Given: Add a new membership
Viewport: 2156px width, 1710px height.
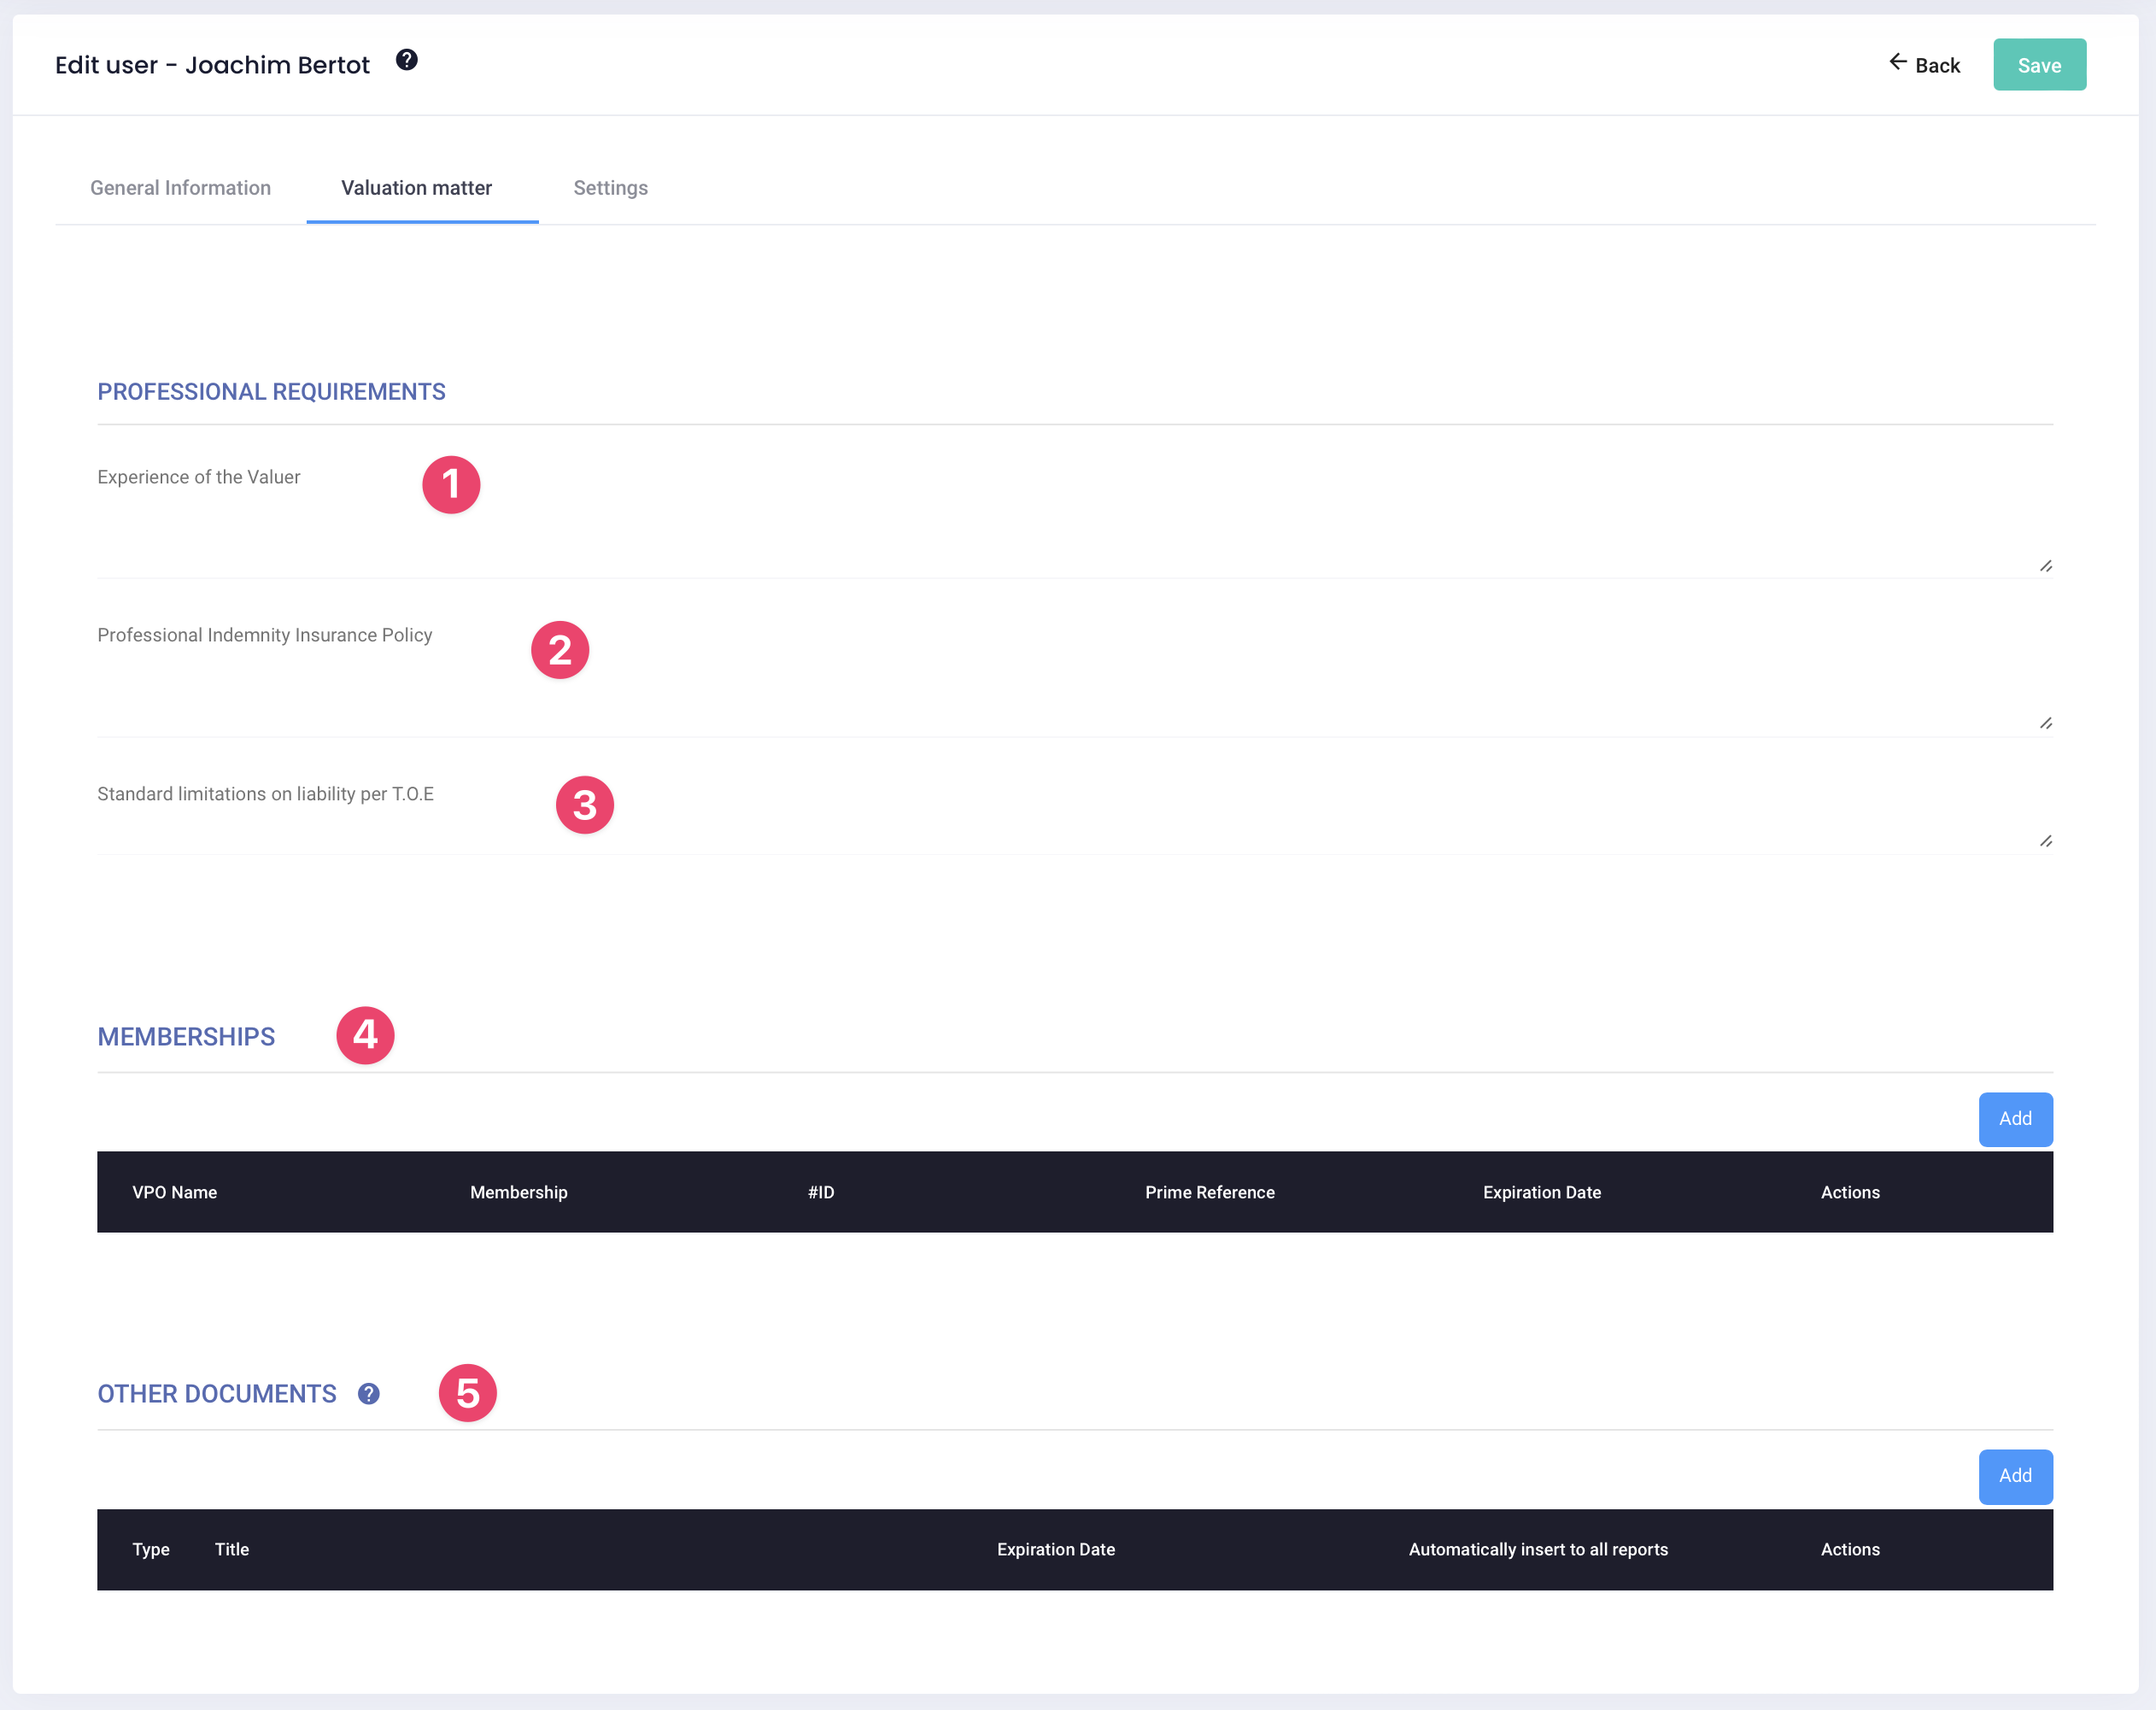Looking at the screenshot, I should click(2014, 1119).
